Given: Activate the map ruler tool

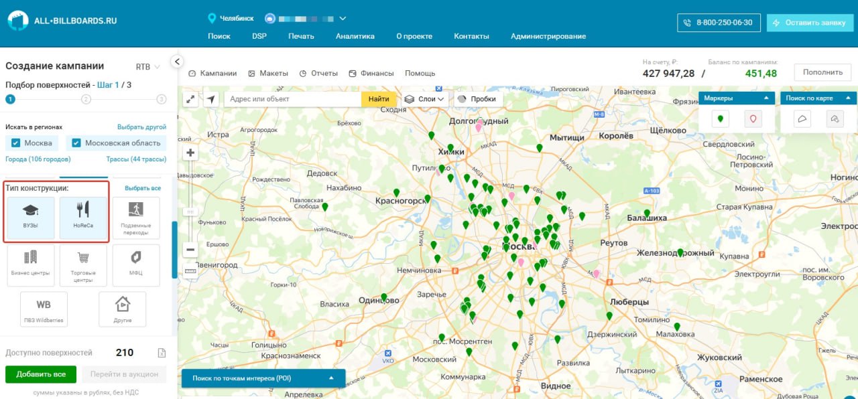Looking at the screenshot, I should click(190, 271).
